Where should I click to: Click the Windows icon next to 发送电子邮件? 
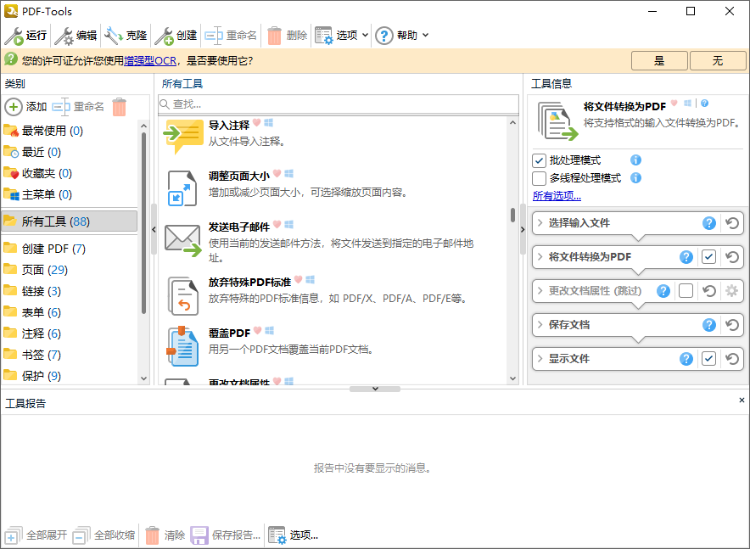(x=289, y=224)
